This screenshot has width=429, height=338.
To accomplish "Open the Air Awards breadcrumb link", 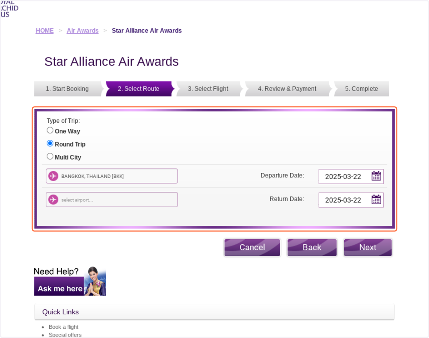I will [83, 31].
